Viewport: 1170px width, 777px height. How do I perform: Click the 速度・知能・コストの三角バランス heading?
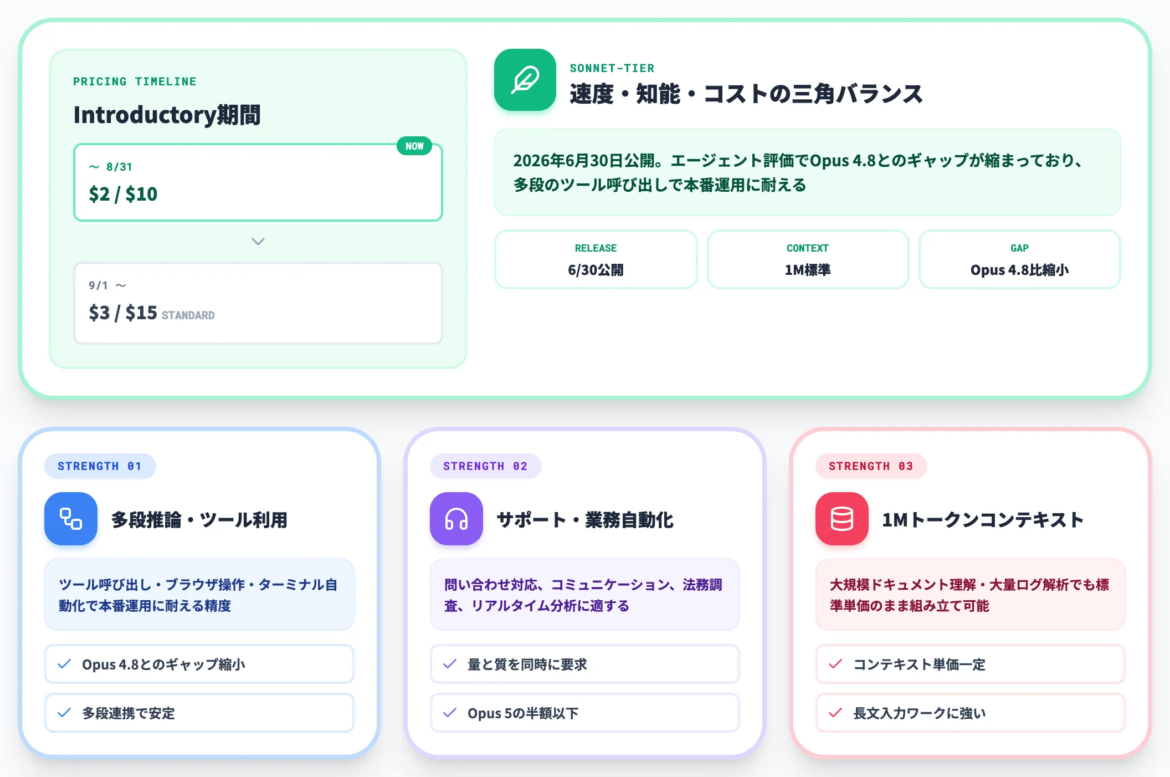coord(746,94)
